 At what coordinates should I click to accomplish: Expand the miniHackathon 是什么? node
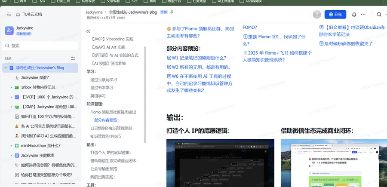[11, 146]
